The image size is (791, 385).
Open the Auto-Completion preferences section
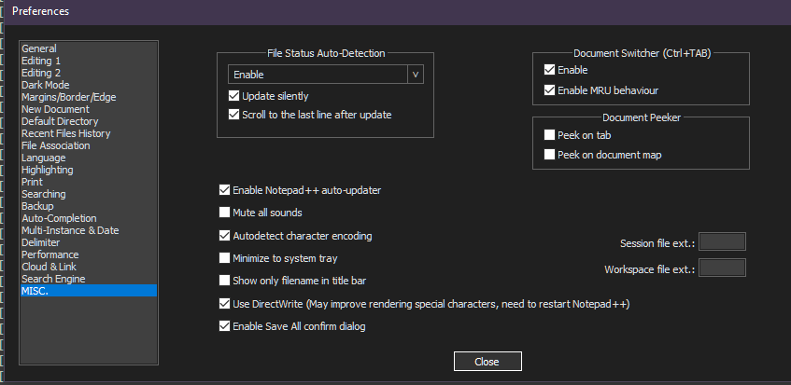[x=59, y=218]
